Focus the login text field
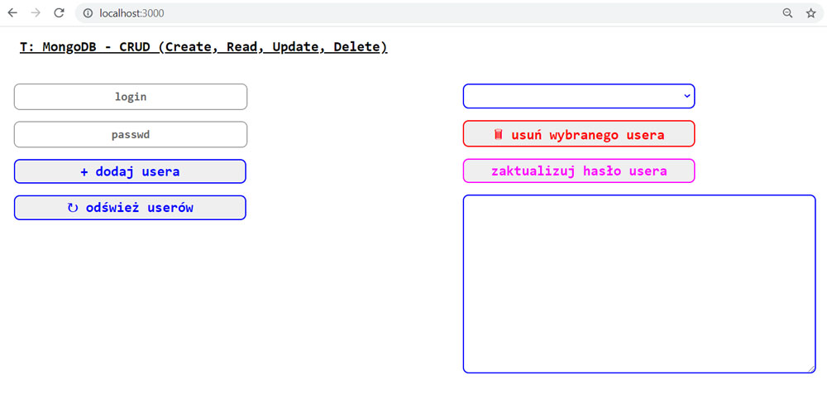The height and width of the screenshot is (399, 827). [131, 97]
